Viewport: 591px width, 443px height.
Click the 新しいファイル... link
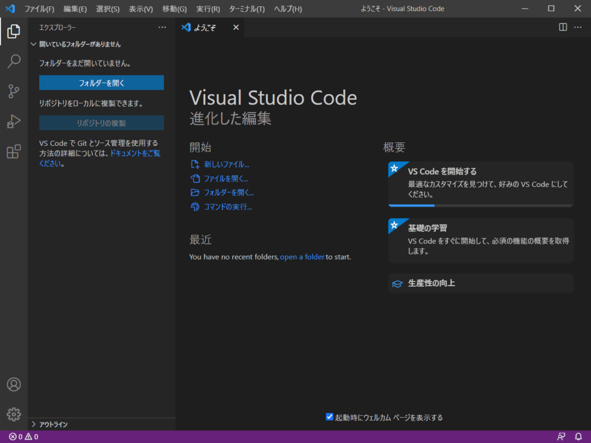click(x=226, y=164)
